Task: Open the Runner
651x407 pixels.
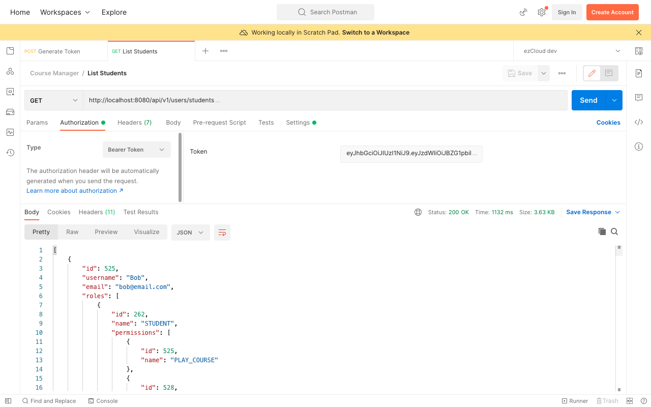Action: [575, 401]
